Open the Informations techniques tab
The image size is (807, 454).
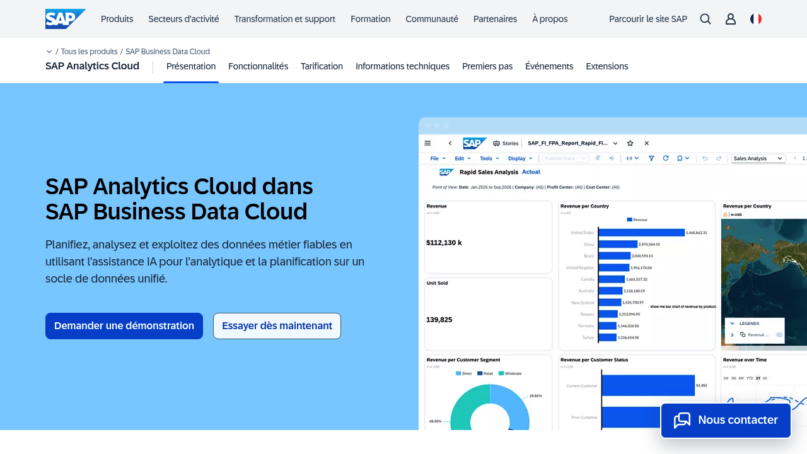point(402,66)
